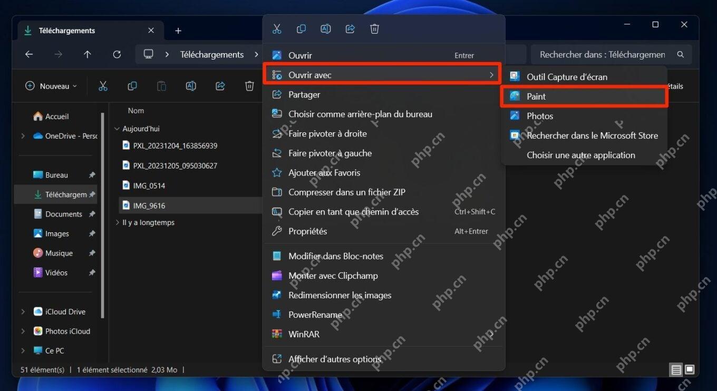The width and height of the screenshot is (717, 391).
Task: Select Modifier dans Bloc-notes
Action: (x=384, y=256)
